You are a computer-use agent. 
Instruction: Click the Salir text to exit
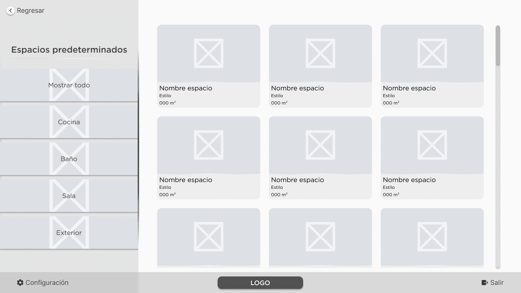[497, 283]
